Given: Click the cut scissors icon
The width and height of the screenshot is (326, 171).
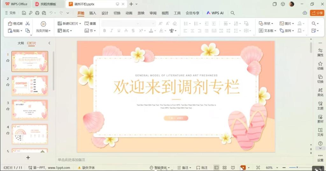Looking at the screenshot, I should (28, 24).
